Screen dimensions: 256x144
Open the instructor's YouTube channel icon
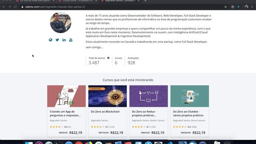(71, 40)
